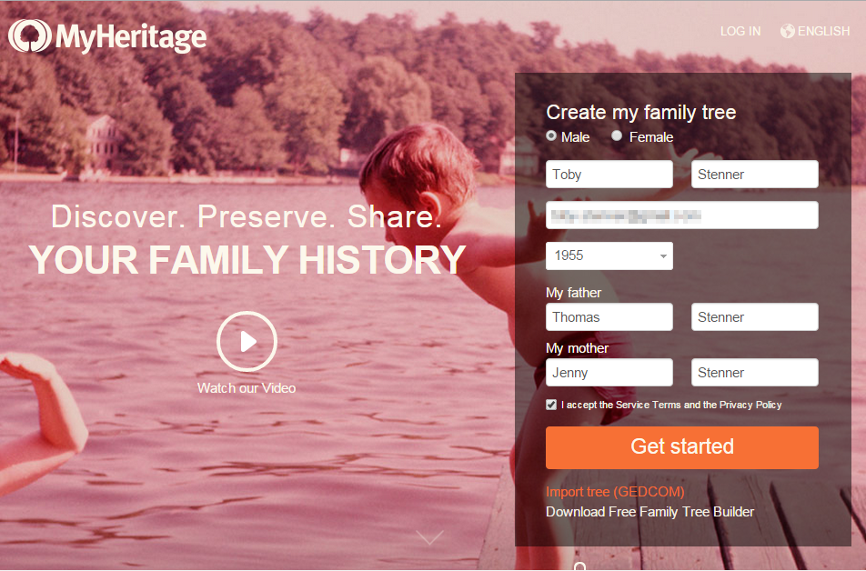Select the Female radio button
Viewport: 866px width, 571px height.
pyautogui.click(x=617, y=135)
